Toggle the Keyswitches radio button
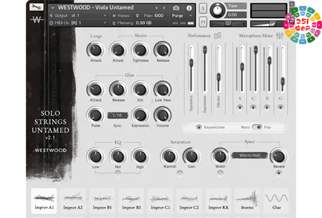Viewport: 322px width, 218px height. coord(199,127)
